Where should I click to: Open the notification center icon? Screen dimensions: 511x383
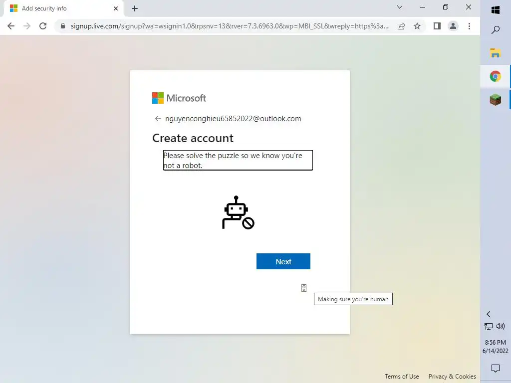point(496,369)
